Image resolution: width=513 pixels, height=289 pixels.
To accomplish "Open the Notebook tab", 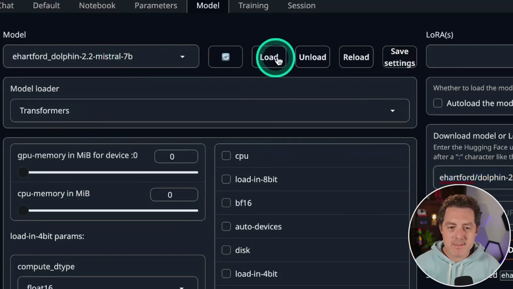I will [97, 5].
